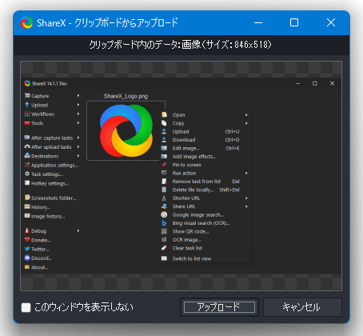This screenshot has width=363, height=336.
Task: Click the ShareX_Logo.png file name label
Action: pos(126,96)
